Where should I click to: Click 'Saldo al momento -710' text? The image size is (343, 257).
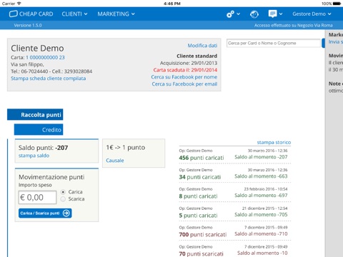pyautogui.click(x=261, y=234)
